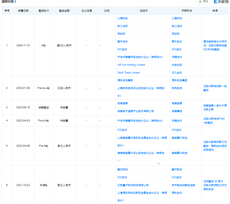The height and width of the screenshot is (204, 230).
Task: Open the A轮 news source article
Action: 215,45
